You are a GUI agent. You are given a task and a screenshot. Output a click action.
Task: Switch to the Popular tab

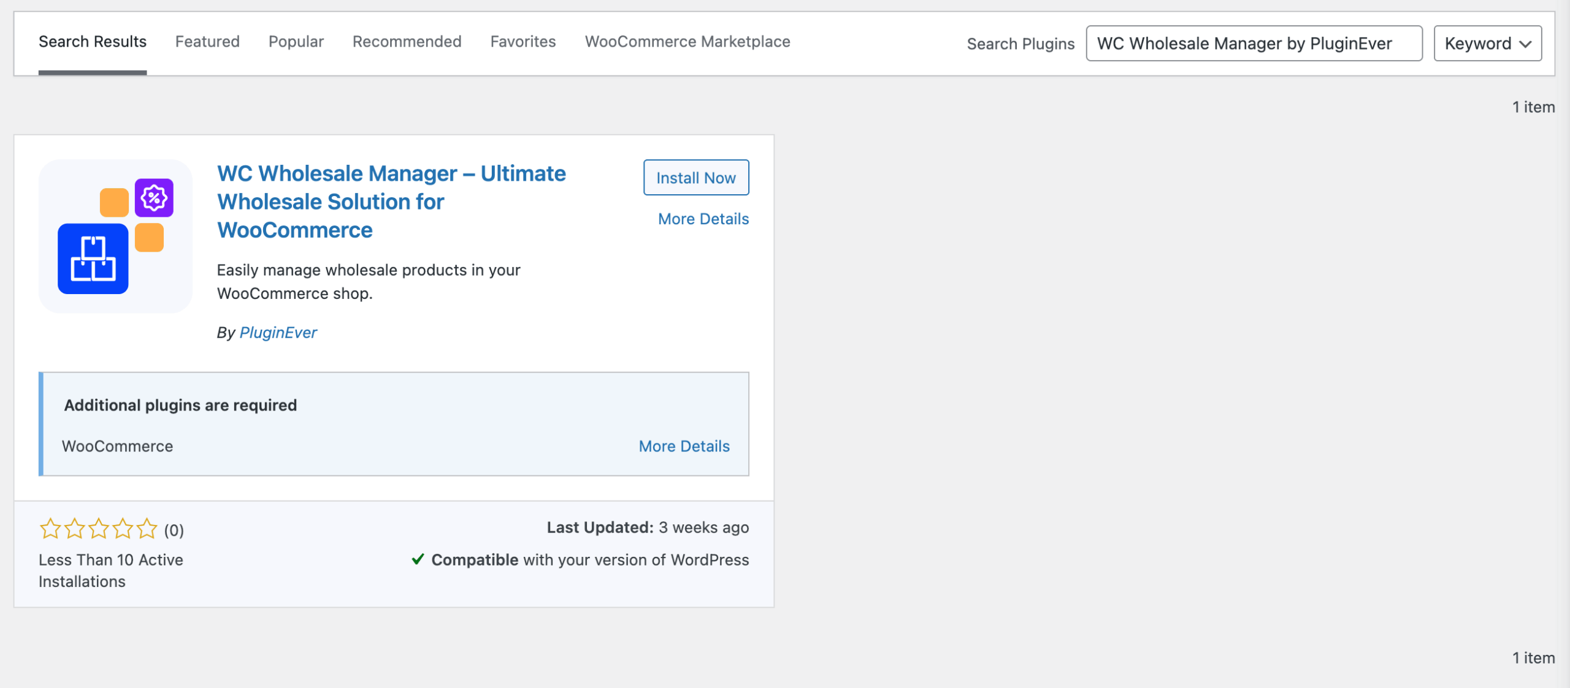pyautogui.click(x=296, y=42)
